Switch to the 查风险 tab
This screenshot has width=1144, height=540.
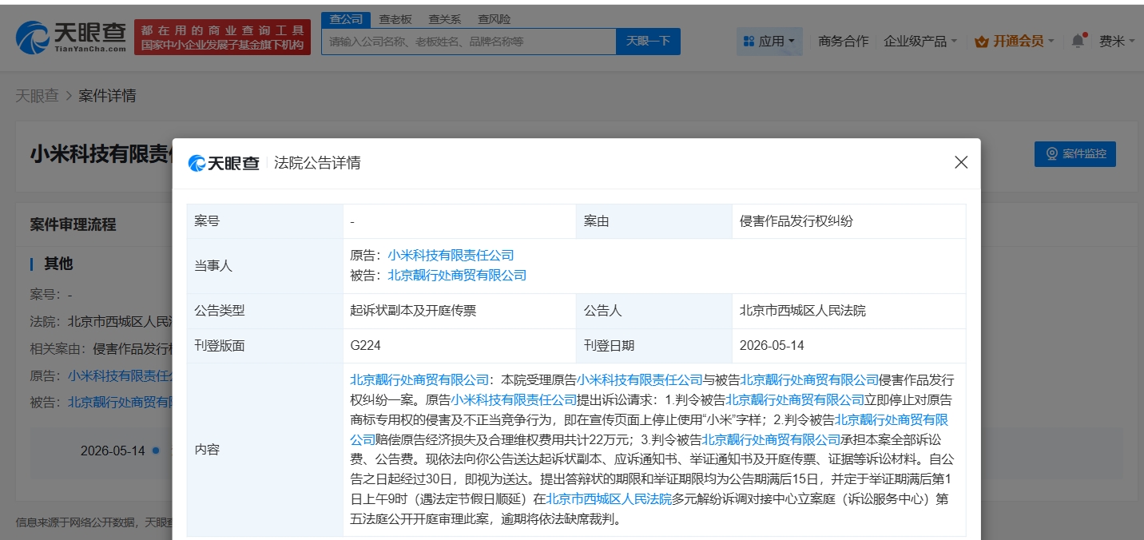pyautogui.click(x=494, y=19)
